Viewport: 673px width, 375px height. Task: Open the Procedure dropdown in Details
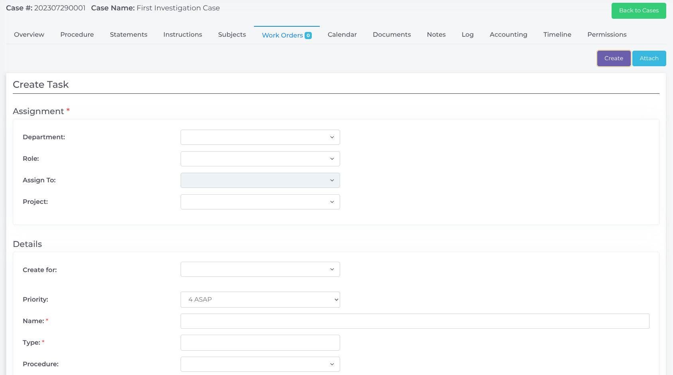click(x=260, y=364)
